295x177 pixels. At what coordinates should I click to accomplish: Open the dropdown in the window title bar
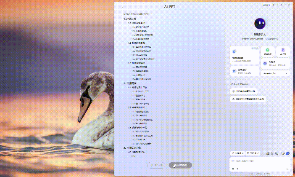click(266, 5)
